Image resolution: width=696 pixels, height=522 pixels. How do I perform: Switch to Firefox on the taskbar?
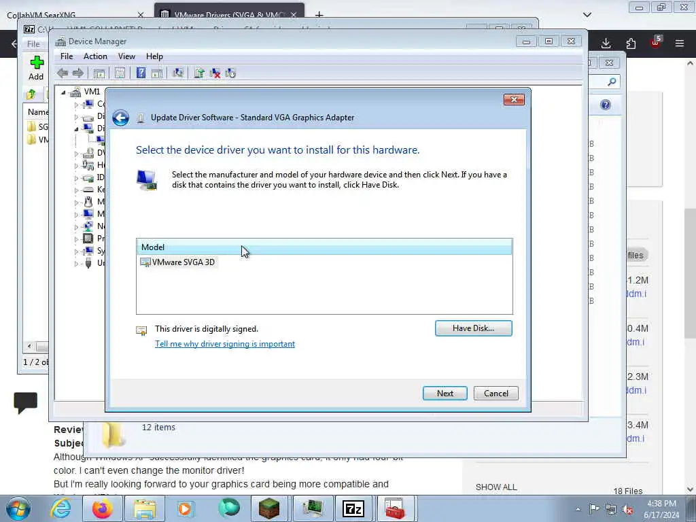click(102, 508)
